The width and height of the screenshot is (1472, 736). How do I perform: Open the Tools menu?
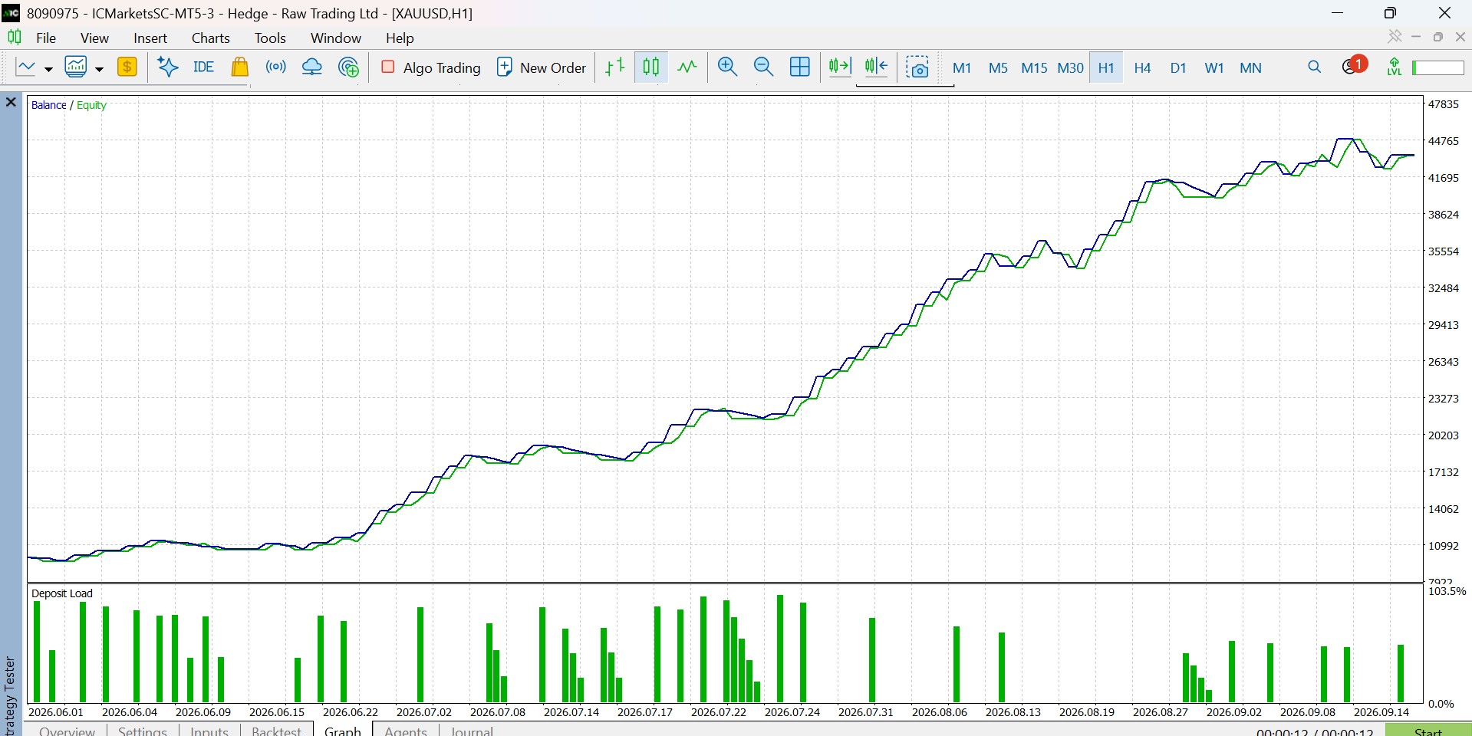(x=270, y=38)
